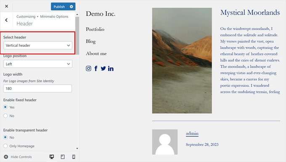Click the Header section heading
Screen dimensions: 286x162
(25, 23)
